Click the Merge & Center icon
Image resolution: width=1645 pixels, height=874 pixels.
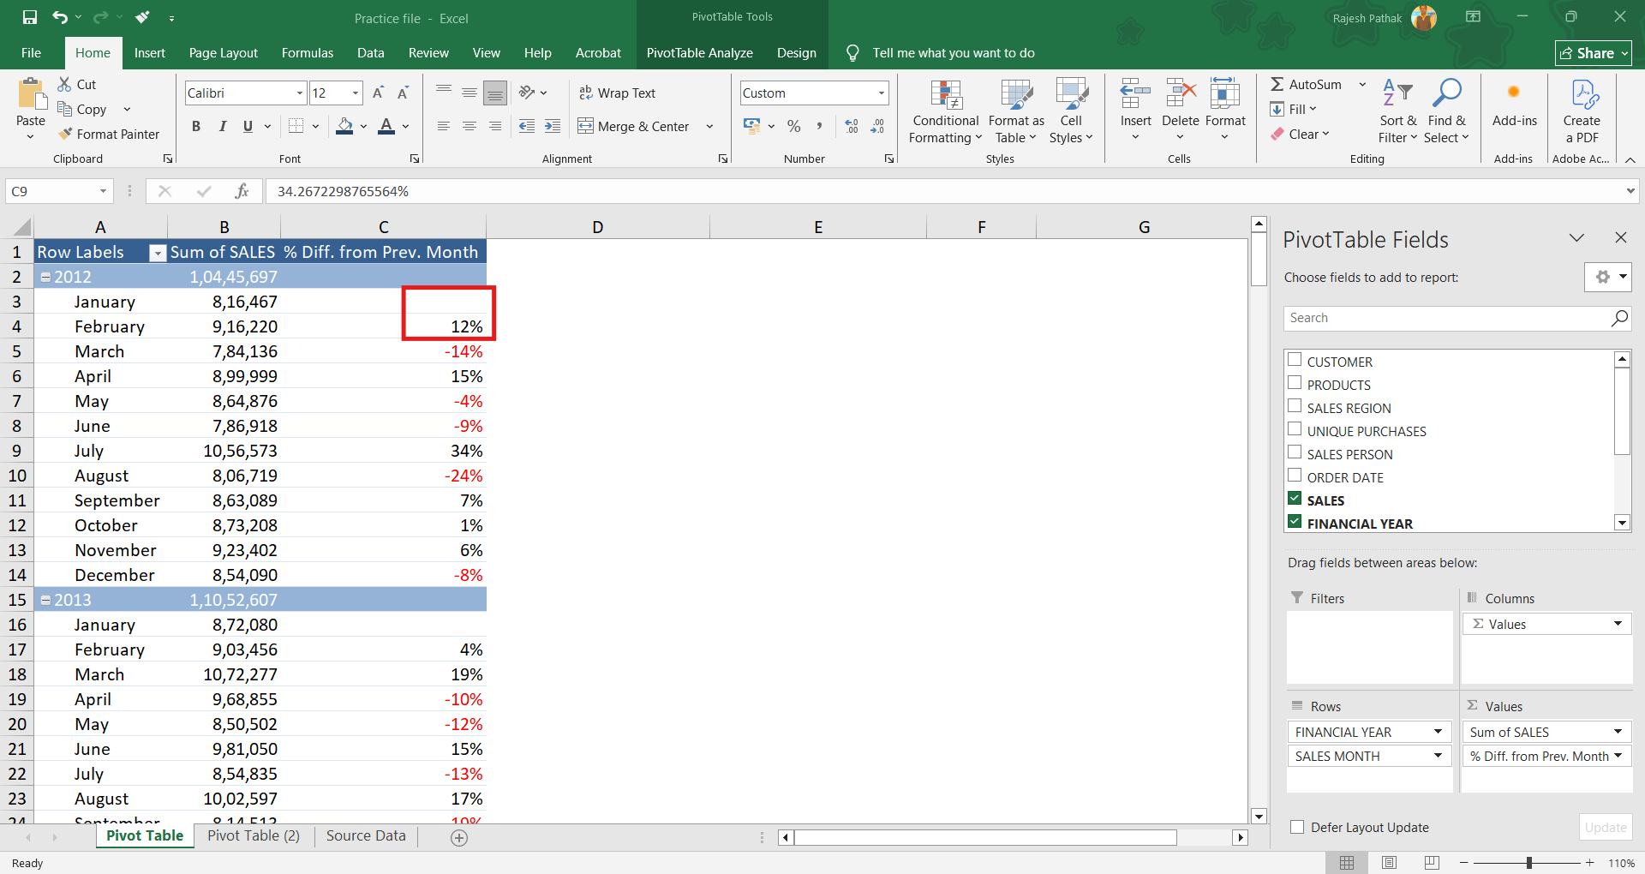[586, 126]
